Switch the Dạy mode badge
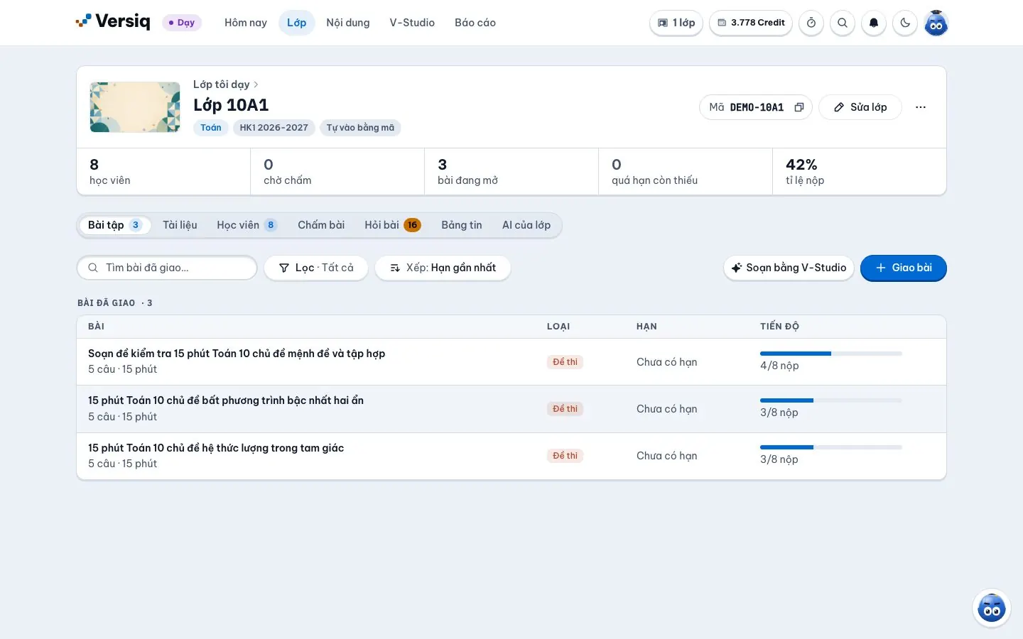The height and width of the screenshot is (639, 1023). pos(182,23)
